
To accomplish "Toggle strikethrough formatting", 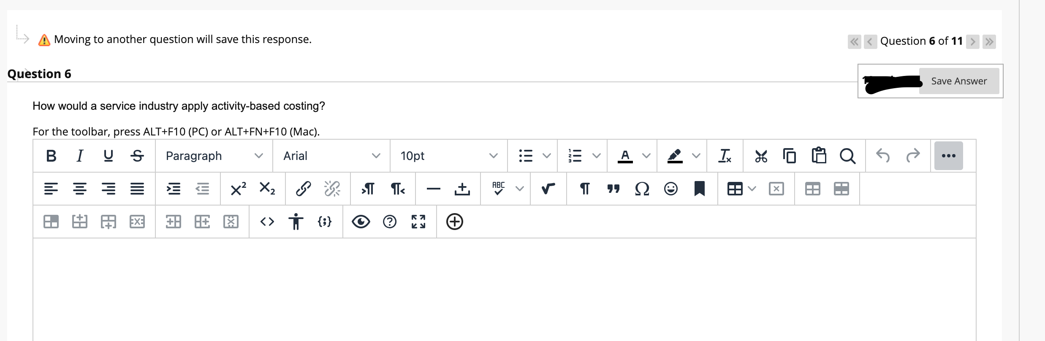I will 137,156.
